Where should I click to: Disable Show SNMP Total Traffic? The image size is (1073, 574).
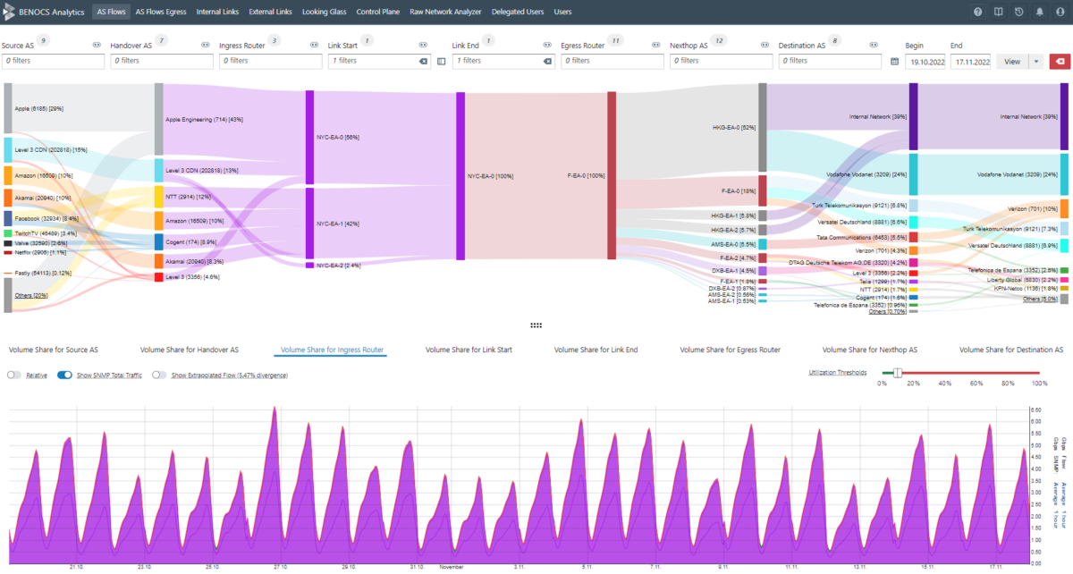coord(63,375)
